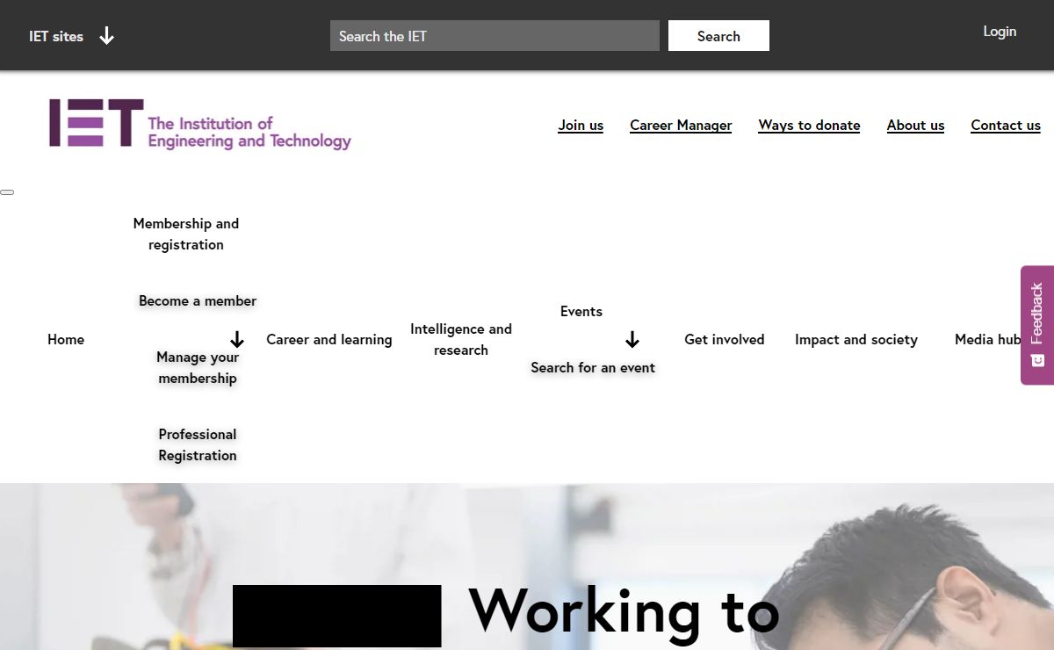The width and height of the screenshot is (1054, 650).
Task: Expand the Events submenu arrow
Action: point(632,340)
